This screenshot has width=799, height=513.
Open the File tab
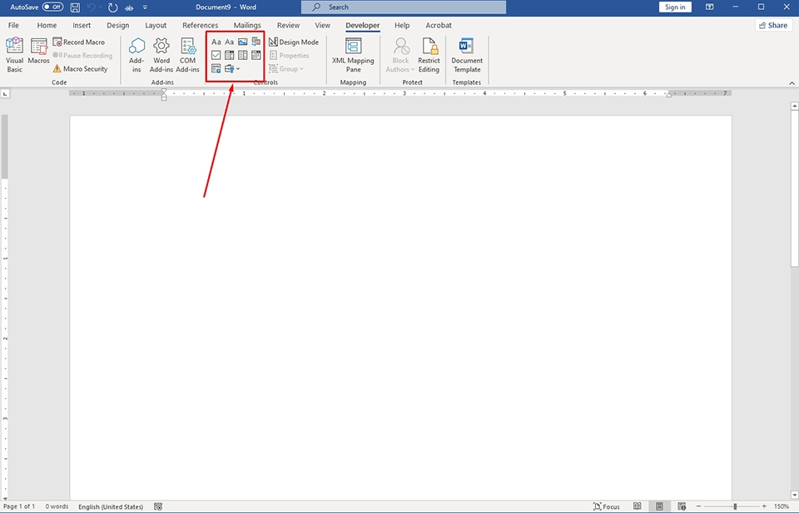point(14,25)
